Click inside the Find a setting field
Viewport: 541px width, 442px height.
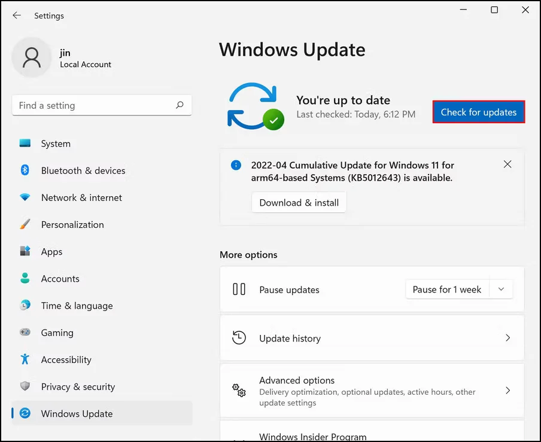click(x=96, y=105)
